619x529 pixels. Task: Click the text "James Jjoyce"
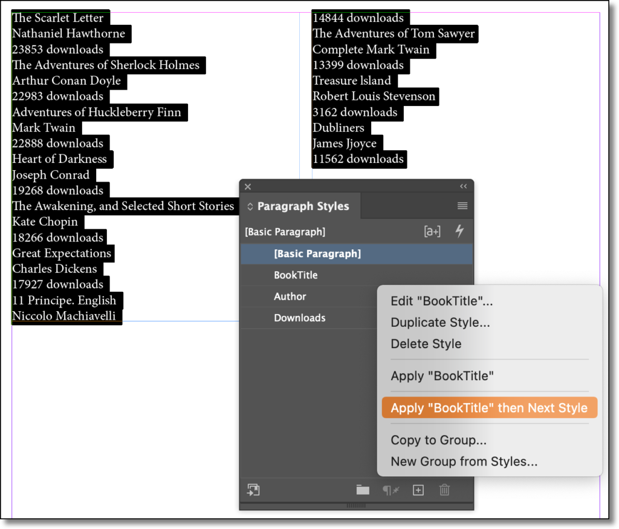(x=345, y=143)
